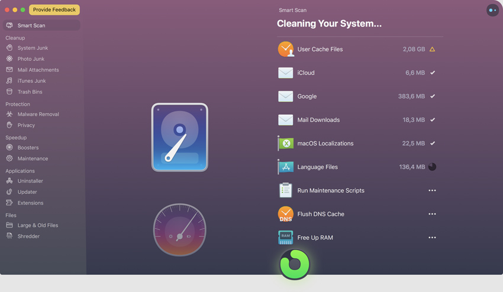Screen dimensions: 503x292
Task: Open Maintenance module
Action: 33,158
